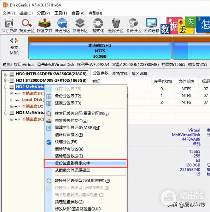Click the 还原分区表 icon in the context menu

coord(49,104)
